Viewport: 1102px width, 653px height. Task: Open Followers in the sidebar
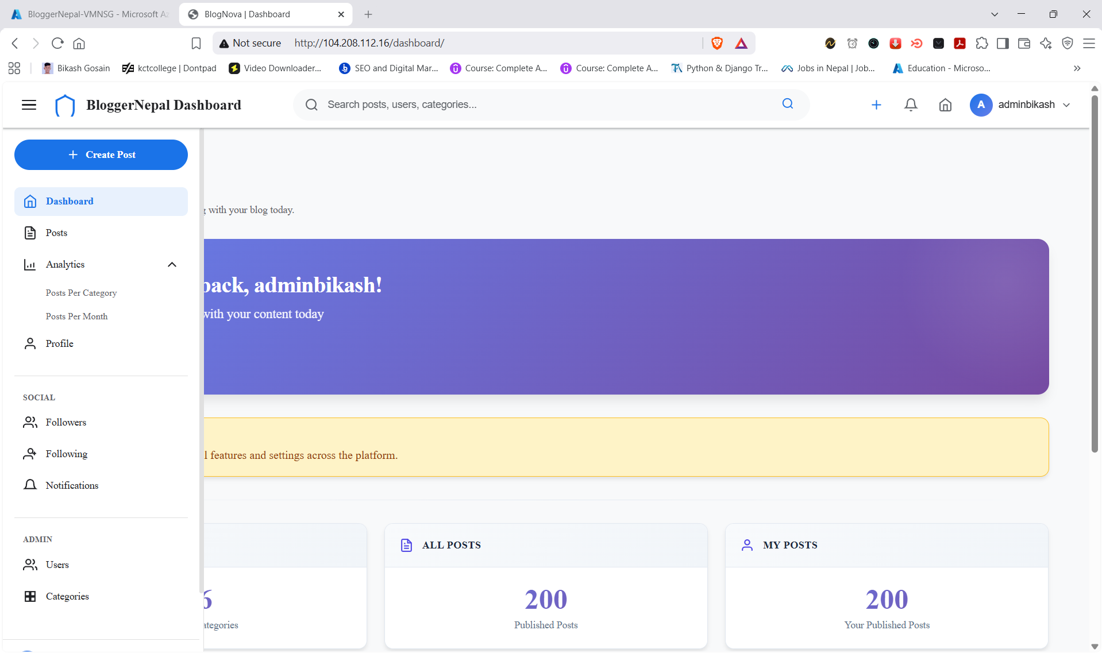[x=101, y=422]
